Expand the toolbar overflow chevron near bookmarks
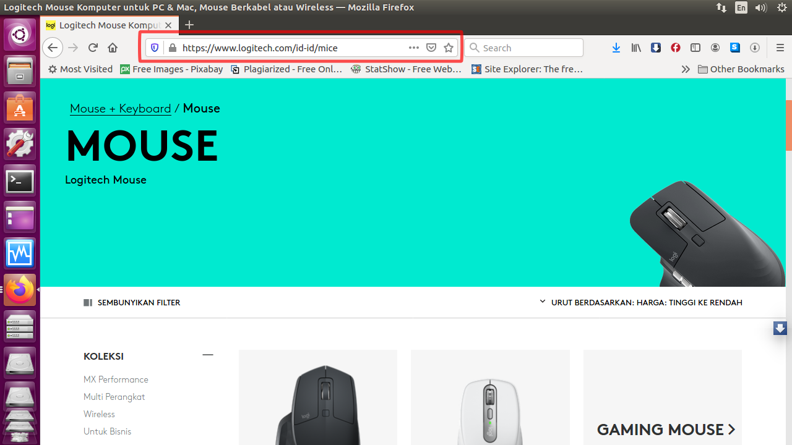This screenshot has height=445, width=792. (x=685, y=69)
